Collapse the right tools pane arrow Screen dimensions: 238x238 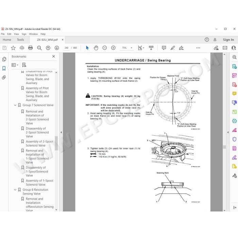228,132
